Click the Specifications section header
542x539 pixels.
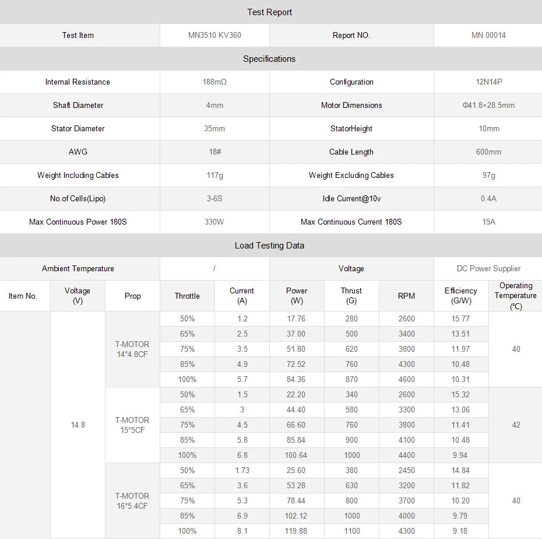pyautogui.click(x=270, y=59)
